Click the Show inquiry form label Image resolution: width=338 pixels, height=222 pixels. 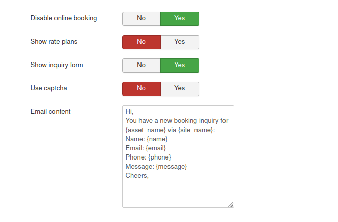57,65
